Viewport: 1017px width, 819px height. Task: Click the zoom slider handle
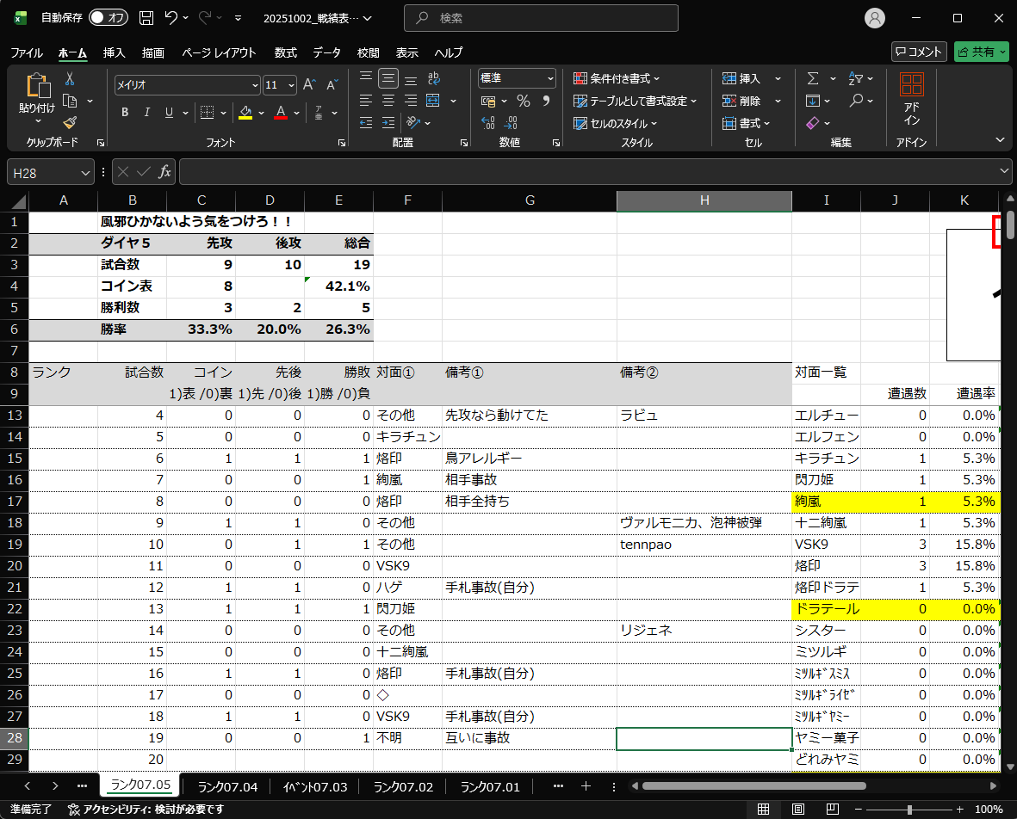[x=909, y=810]
